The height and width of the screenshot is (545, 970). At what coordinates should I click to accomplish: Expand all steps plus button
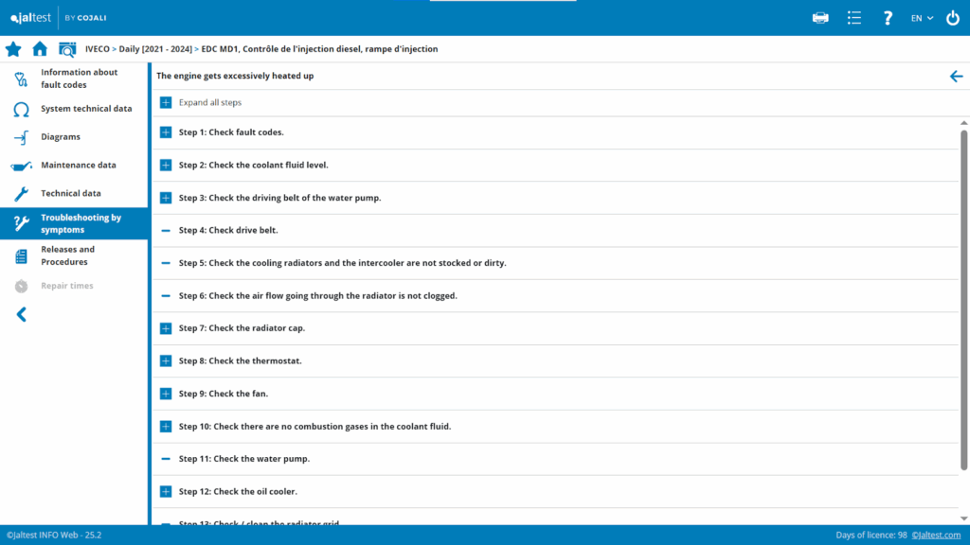coord(166,102)
